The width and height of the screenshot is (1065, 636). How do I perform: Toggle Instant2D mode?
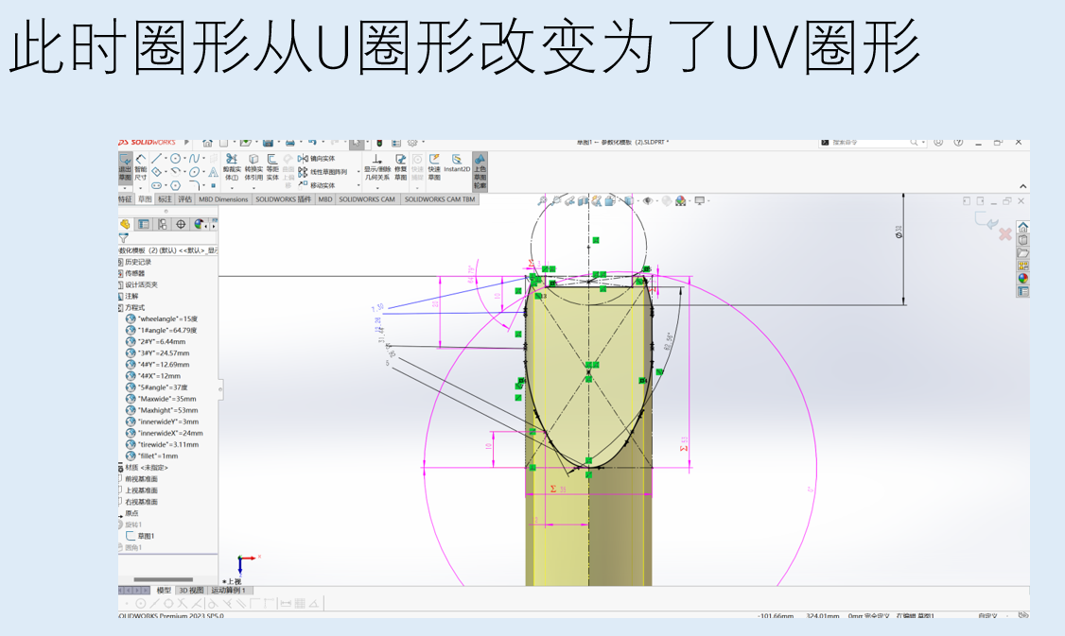pos(457,163)
